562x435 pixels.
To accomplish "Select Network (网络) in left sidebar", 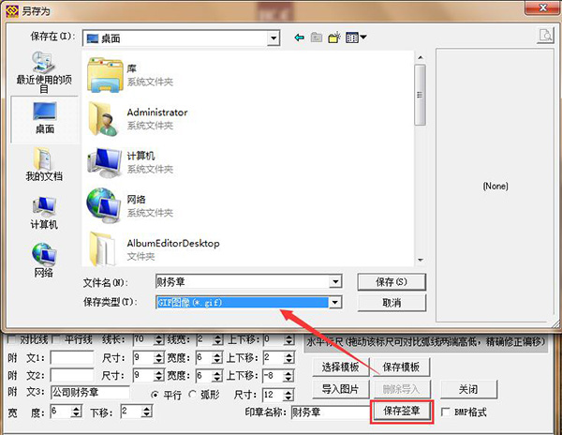I will point(44,260).
